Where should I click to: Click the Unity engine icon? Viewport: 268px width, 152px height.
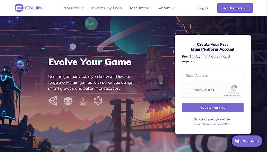(53, 101)
